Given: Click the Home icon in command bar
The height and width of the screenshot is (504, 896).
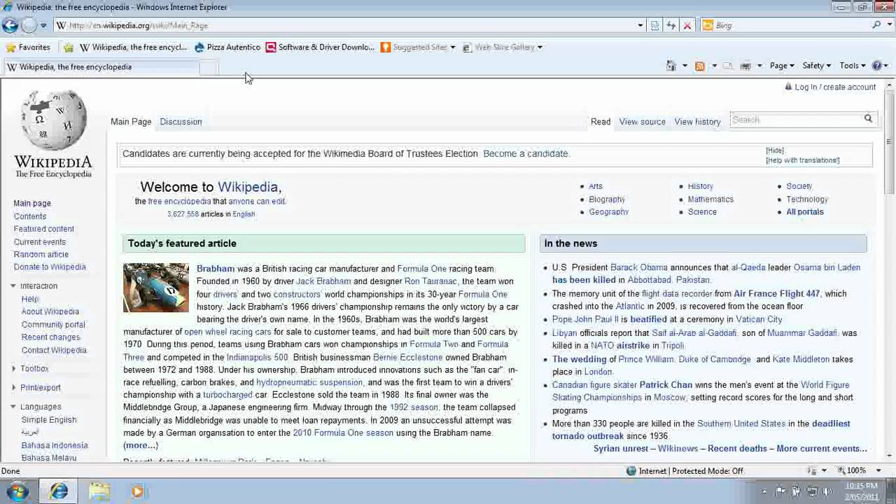Looking at the screenshot, I should [x=671, y=65].
